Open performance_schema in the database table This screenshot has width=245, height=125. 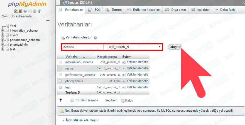point(80,75)
